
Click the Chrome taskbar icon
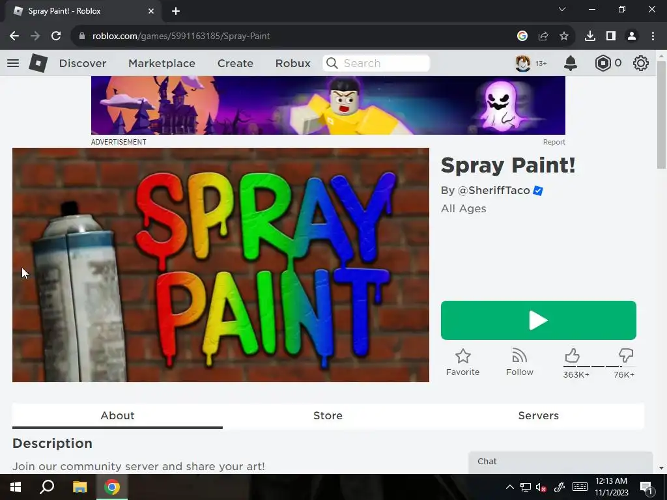[112, 487]
